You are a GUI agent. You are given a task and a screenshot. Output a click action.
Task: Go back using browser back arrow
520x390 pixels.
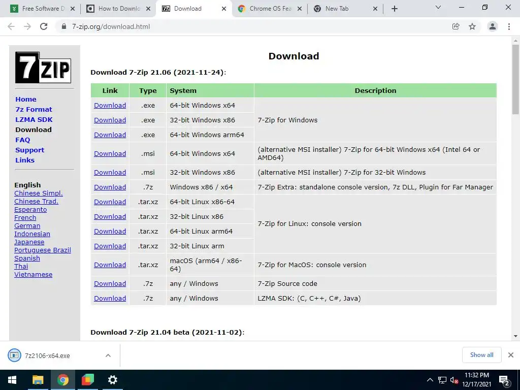click(x=11, y=26)
